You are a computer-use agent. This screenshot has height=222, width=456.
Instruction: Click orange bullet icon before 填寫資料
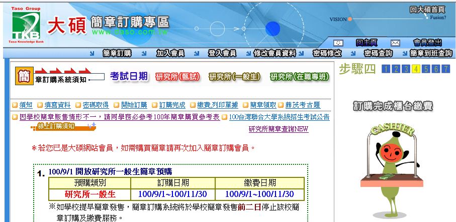point(40,105)
